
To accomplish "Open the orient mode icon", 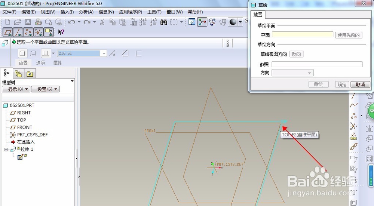I will tap(212, 22).
